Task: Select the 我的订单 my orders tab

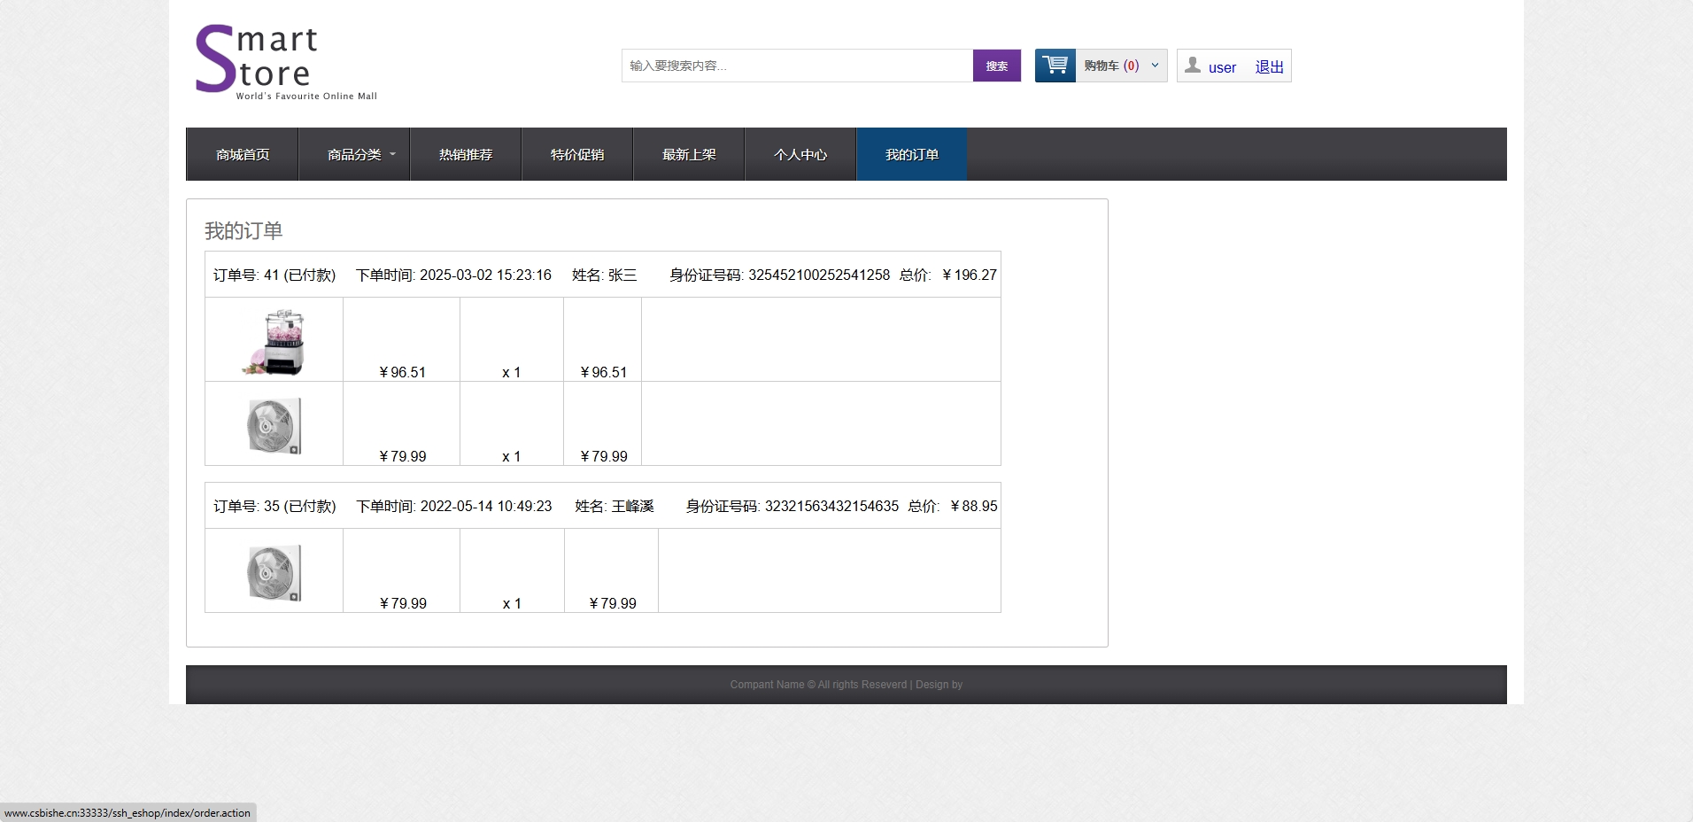Action: [x=912, y=155]
